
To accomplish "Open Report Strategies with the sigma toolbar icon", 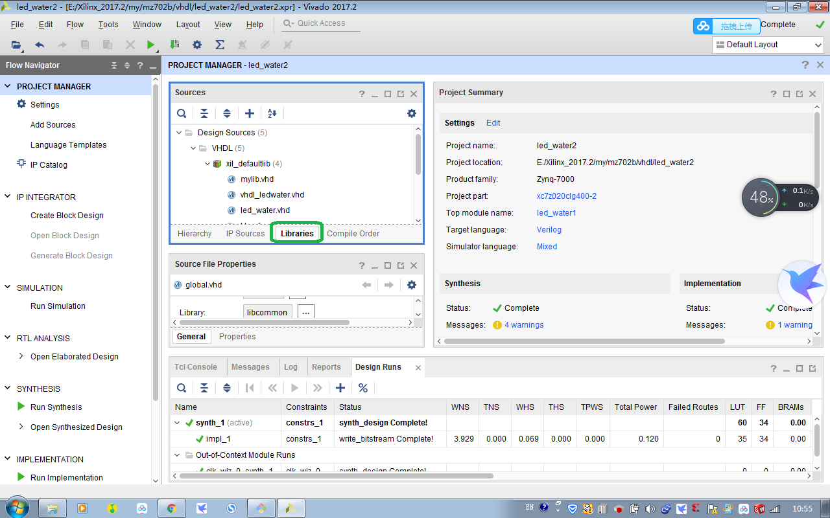I will 220,45.
